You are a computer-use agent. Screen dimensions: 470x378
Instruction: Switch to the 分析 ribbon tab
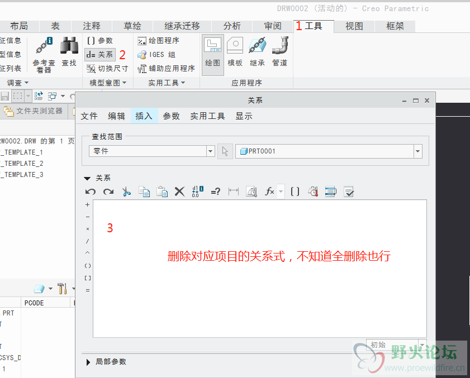(232, 26)
